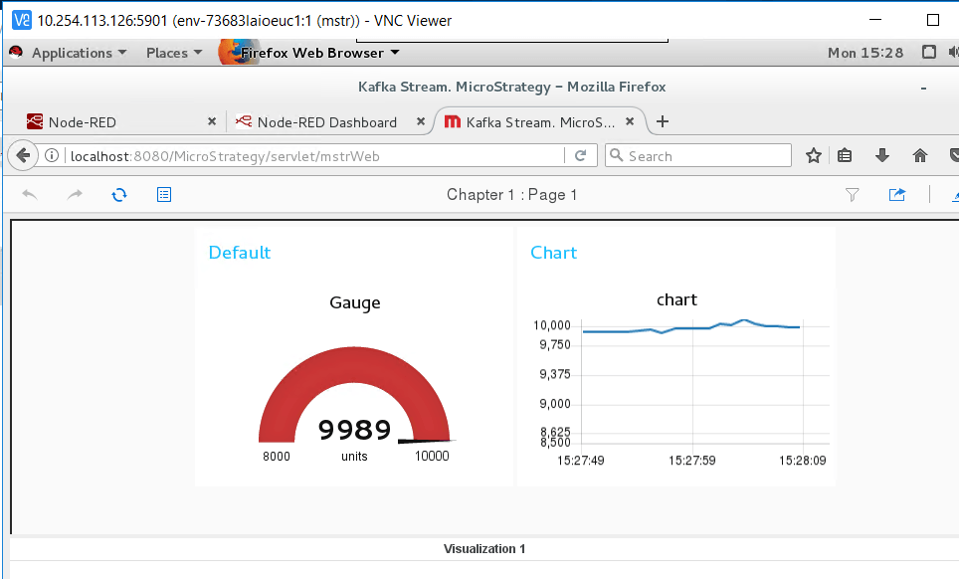This screenshot has height=579, width=959.
Task: Open the Applications menu
Action: pyautogui.click(x=70, y=53)
